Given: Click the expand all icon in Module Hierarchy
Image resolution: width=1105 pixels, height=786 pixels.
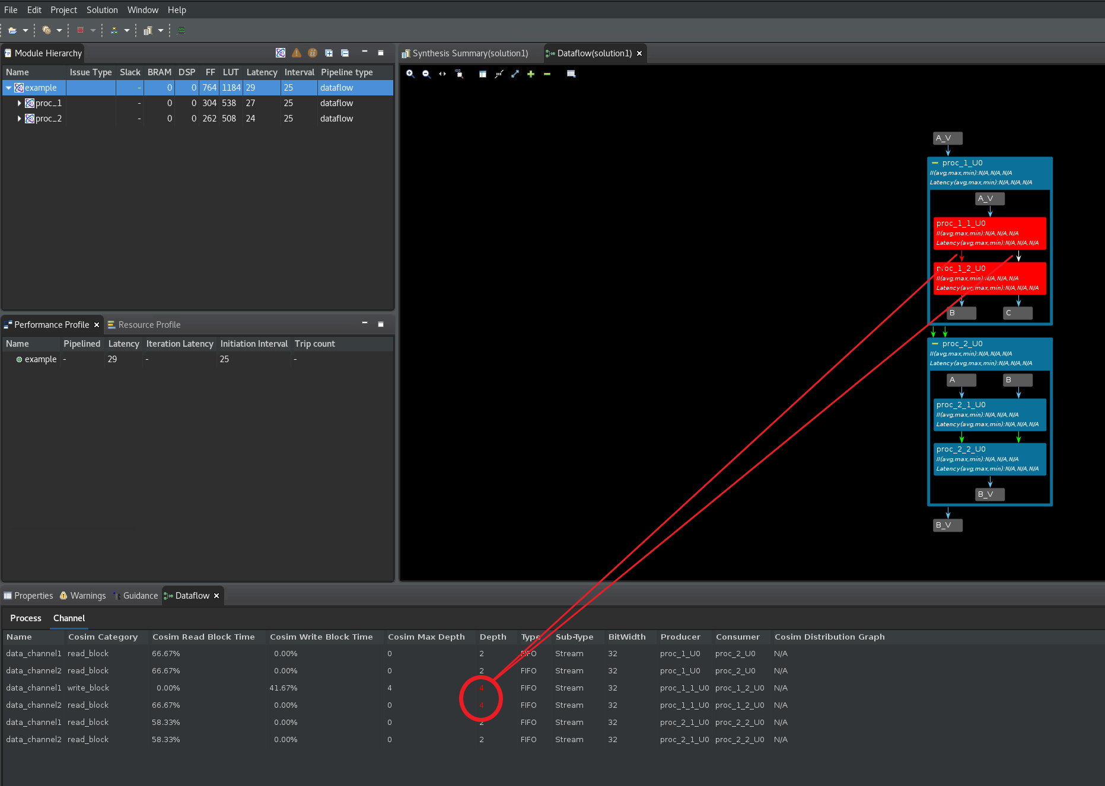Looking at the screenshot, I should click(x=329, y=53).
